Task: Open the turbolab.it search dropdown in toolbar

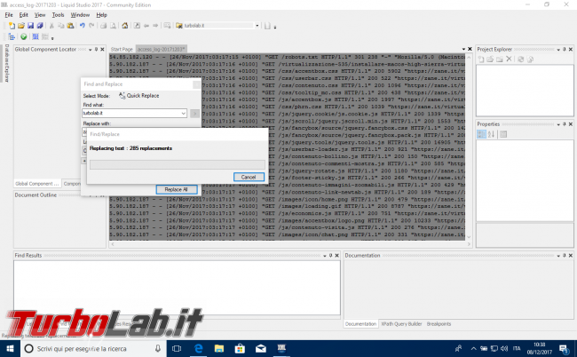Action: (x=257, y=26)
